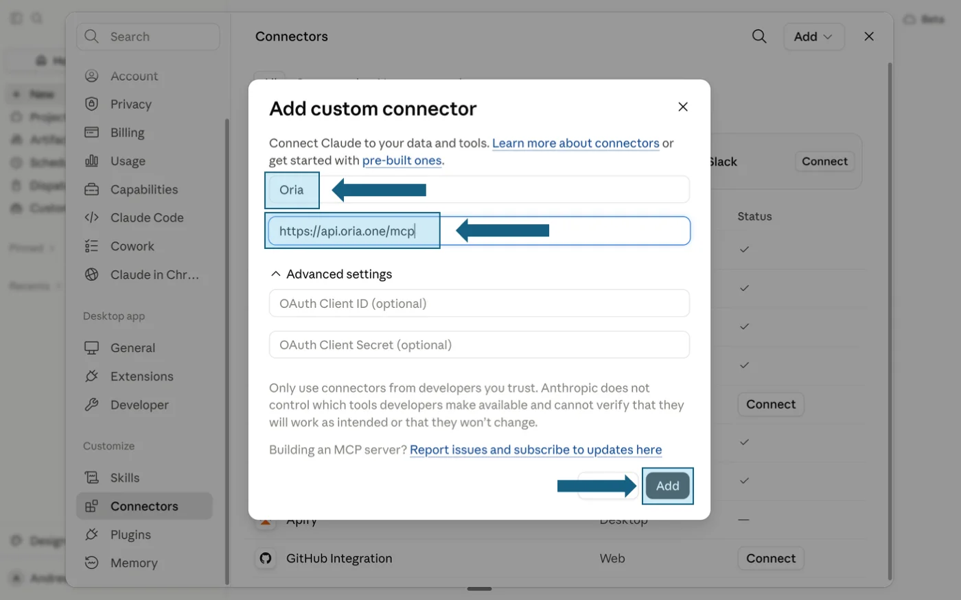The width and height of the screenshot is (961, 600).
Task: Click the Billing card icon
Action: tap(91, 132)
